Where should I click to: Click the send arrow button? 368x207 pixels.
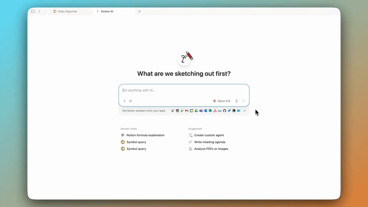pos(244,101)
